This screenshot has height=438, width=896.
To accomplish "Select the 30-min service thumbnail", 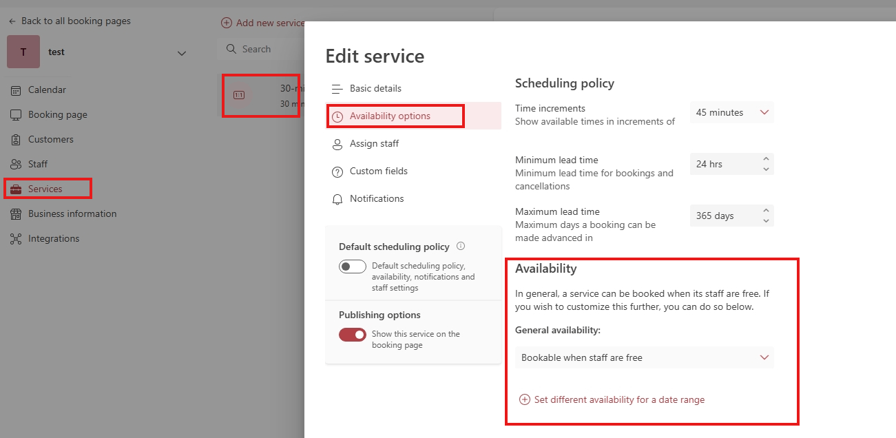I will click(240, 94).
